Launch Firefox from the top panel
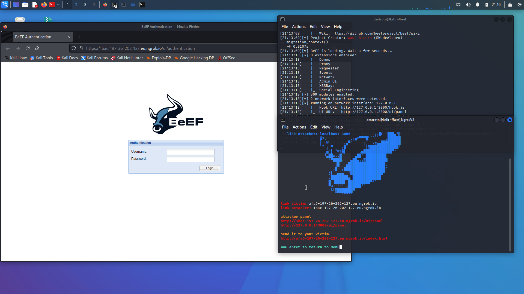524x294 pixels. 44,5
